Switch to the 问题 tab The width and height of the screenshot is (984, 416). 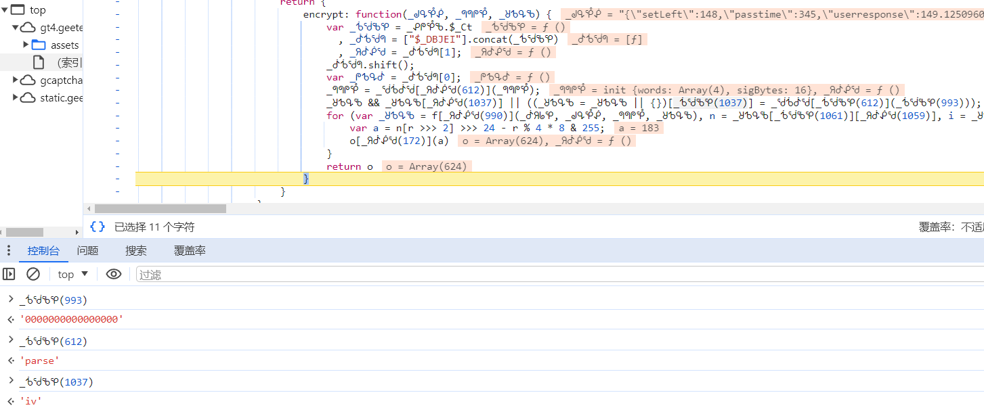point(87,251)
